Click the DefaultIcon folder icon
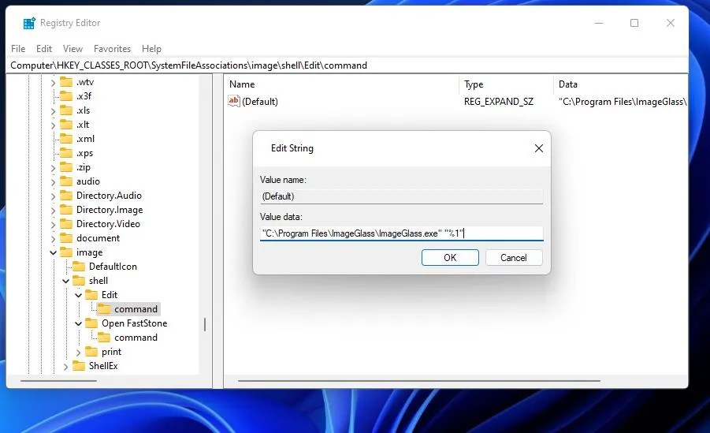This screenshot has width=710, height=433. tap(79, 266)
